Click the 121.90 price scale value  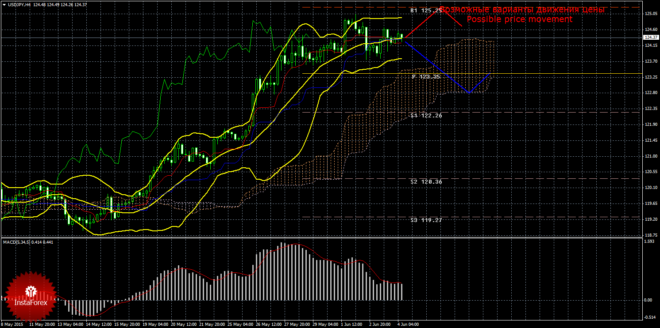coord(651,124)
